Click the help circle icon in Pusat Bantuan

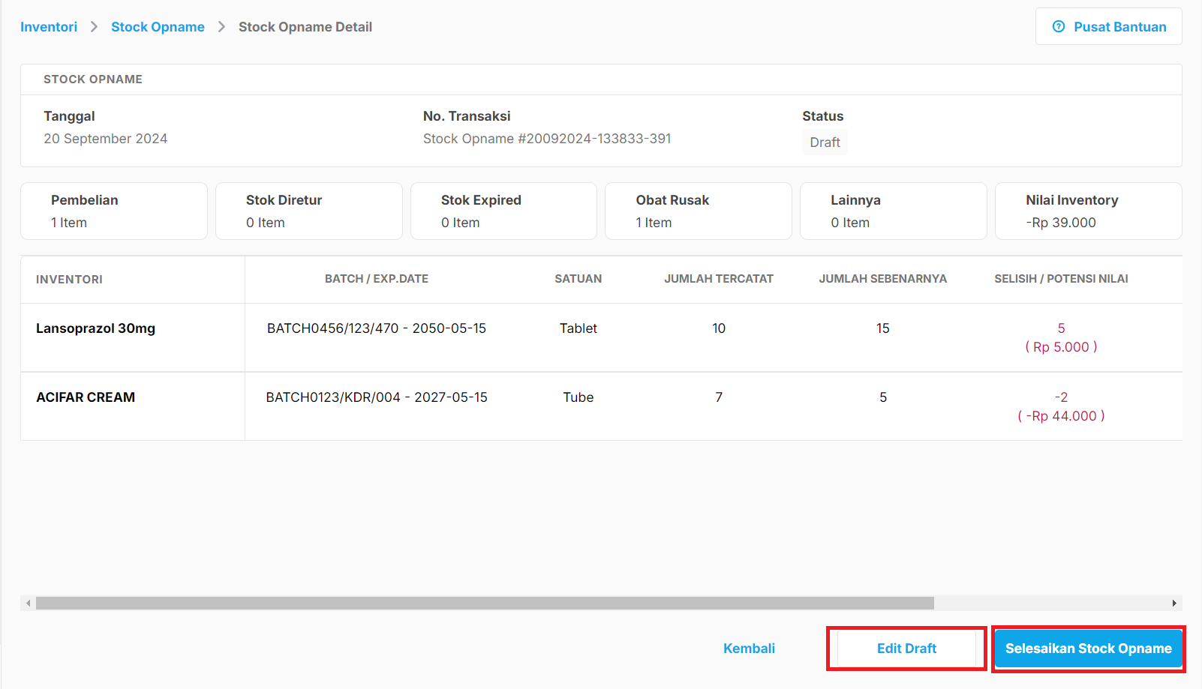[x=1059, y=27]
